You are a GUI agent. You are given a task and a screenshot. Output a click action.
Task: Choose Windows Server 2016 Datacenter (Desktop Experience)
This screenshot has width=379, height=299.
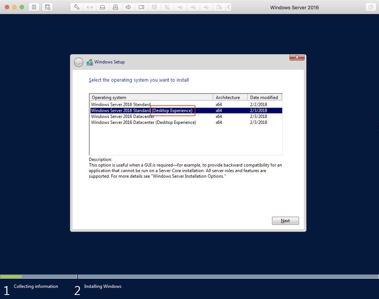click(143, 122)
